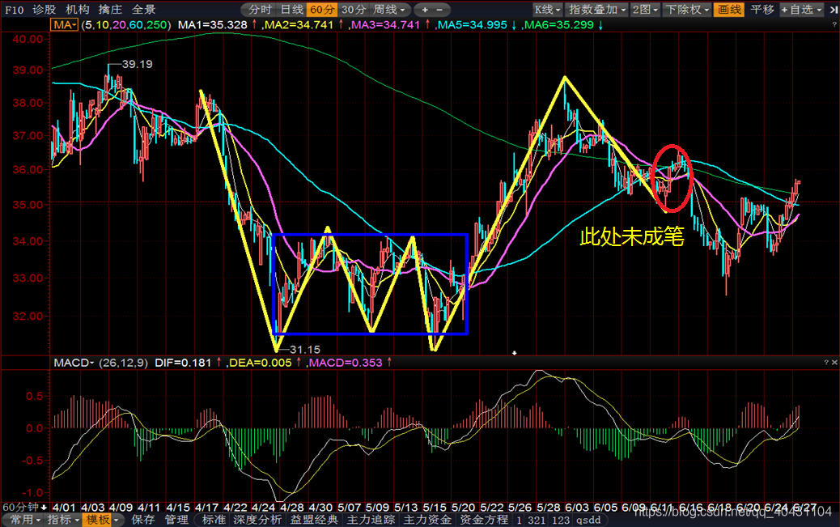Select the 标准 template tab

point(213,520)
